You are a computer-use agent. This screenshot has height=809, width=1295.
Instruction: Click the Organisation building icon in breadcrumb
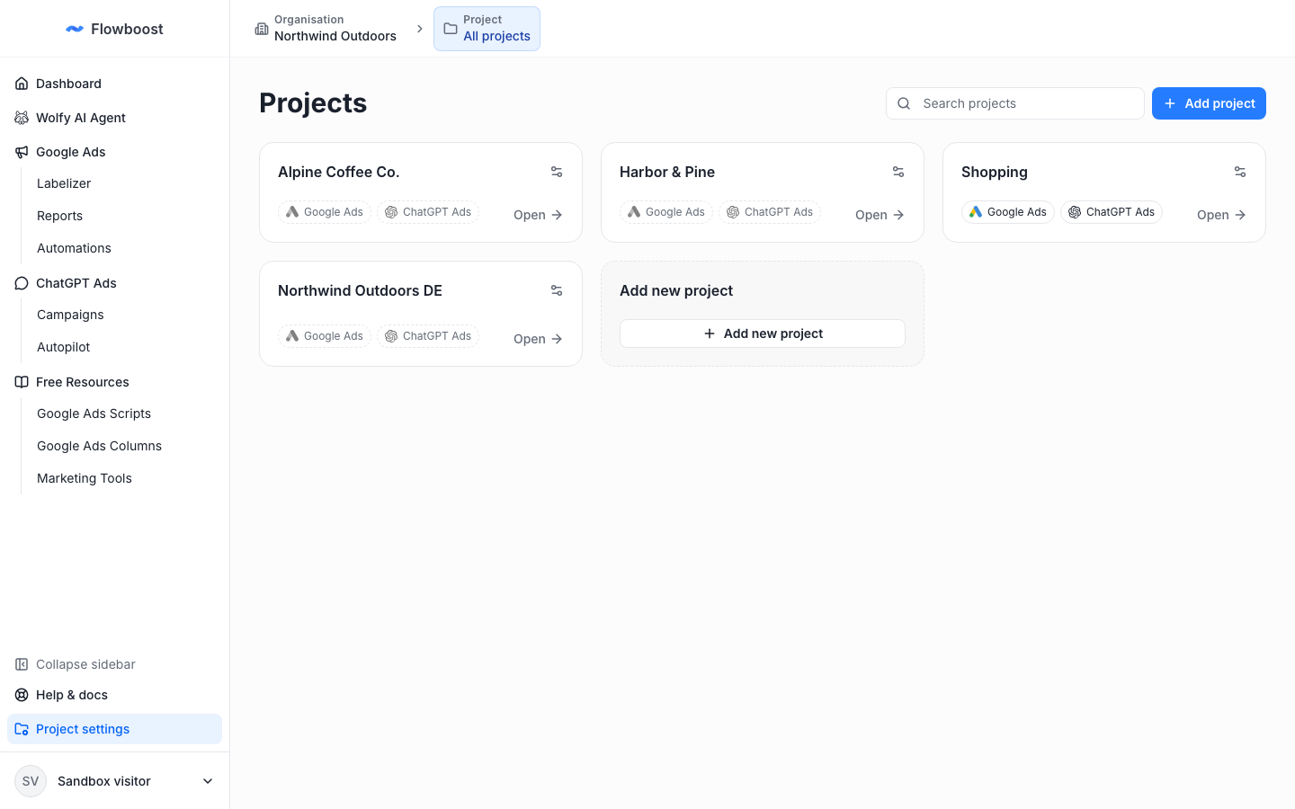[262, 29]
